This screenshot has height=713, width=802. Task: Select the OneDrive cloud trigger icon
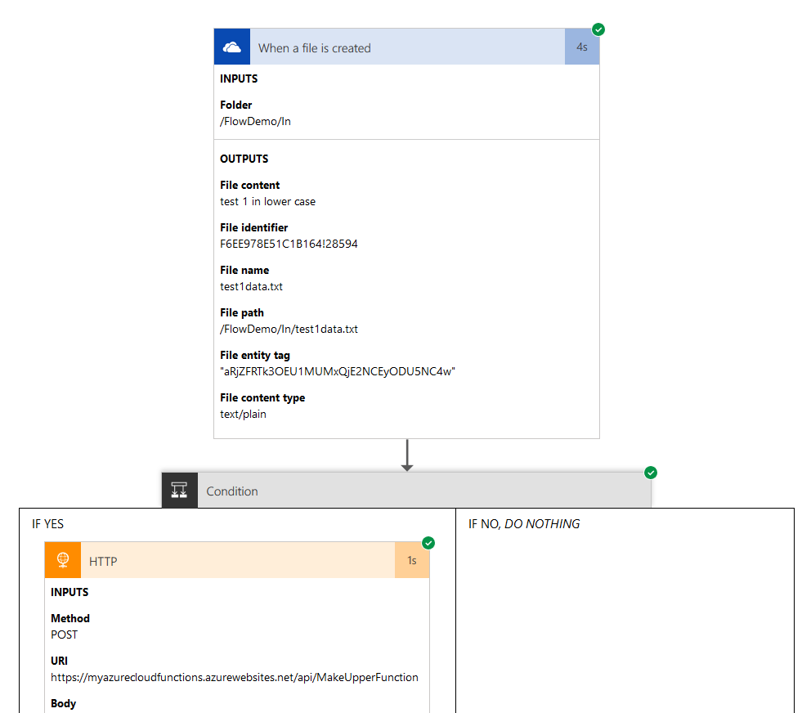click(232, 46)
